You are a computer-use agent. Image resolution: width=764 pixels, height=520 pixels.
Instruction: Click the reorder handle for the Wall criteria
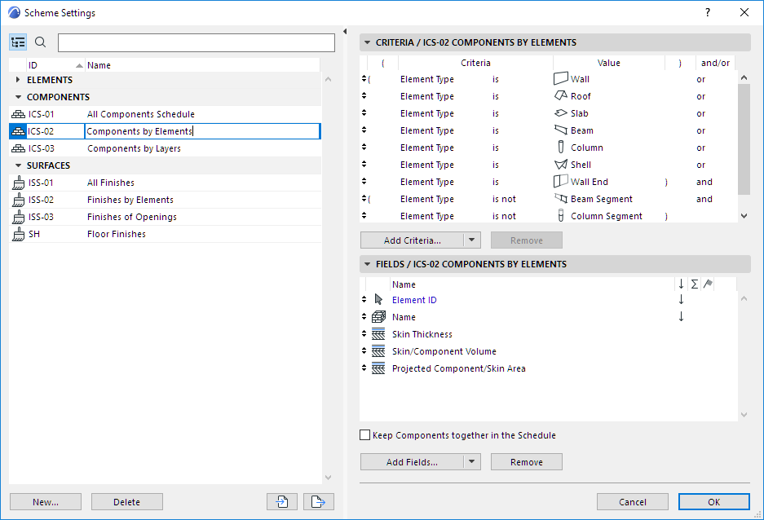[x=364, y=78]
